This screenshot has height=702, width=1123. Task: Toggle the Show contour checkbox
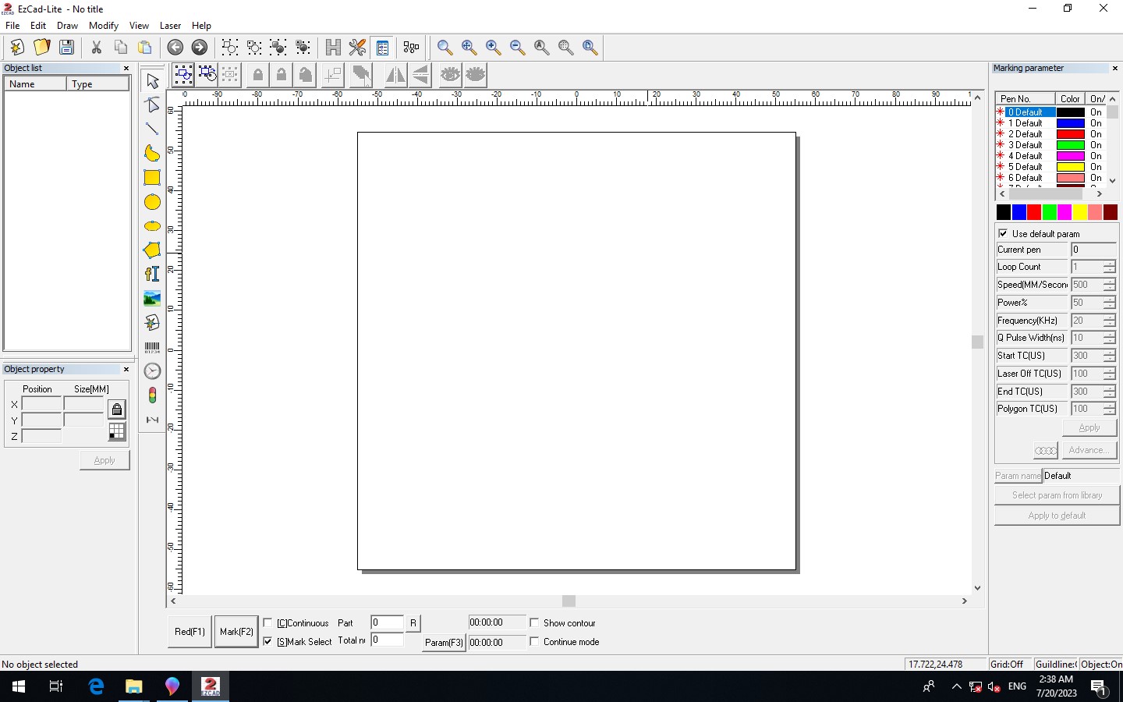pyautogui.click(x=534, y=623)
